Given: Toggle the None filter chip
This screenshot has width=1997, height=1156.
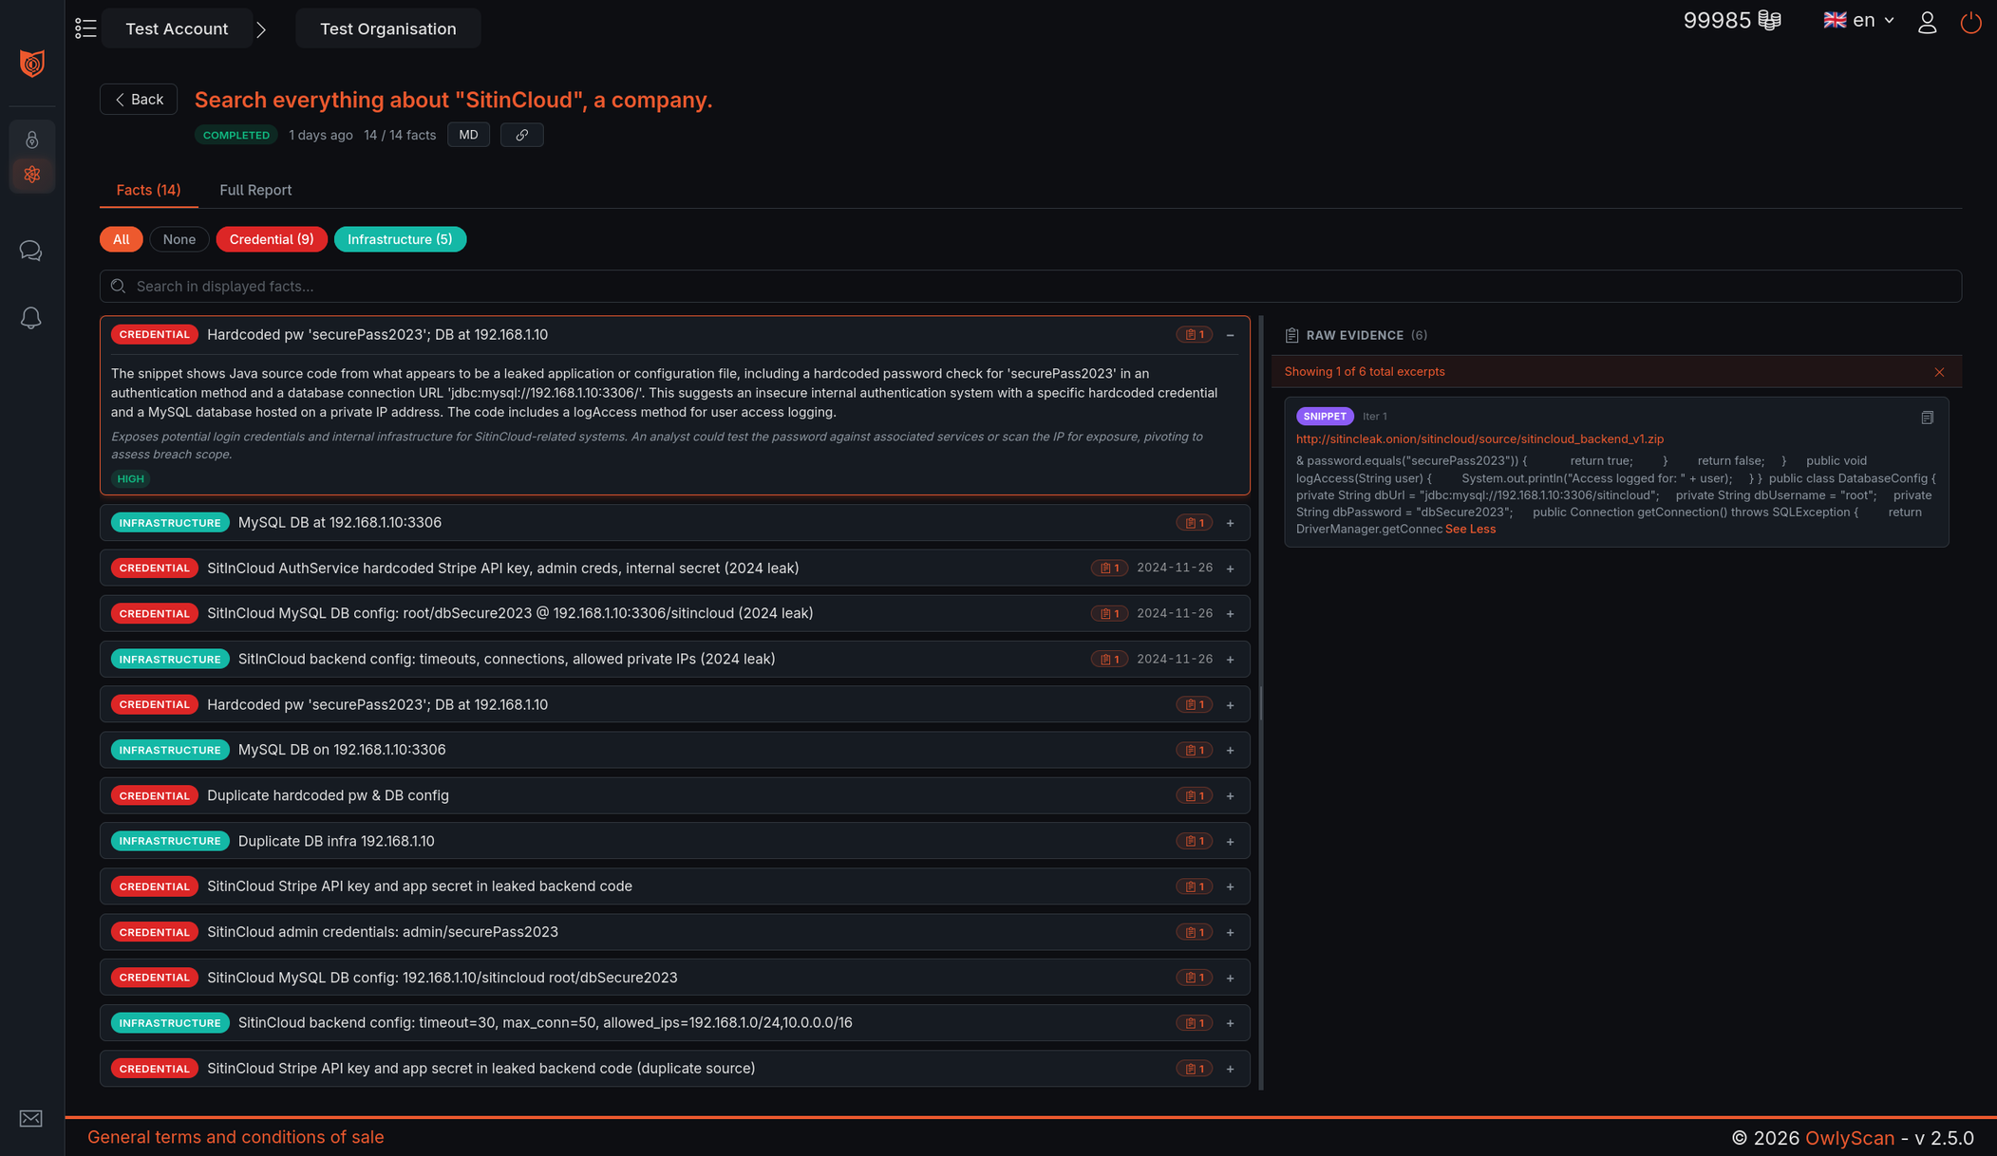Looking at the screenshot, I should pyautogui.click(x=179, y=239).
